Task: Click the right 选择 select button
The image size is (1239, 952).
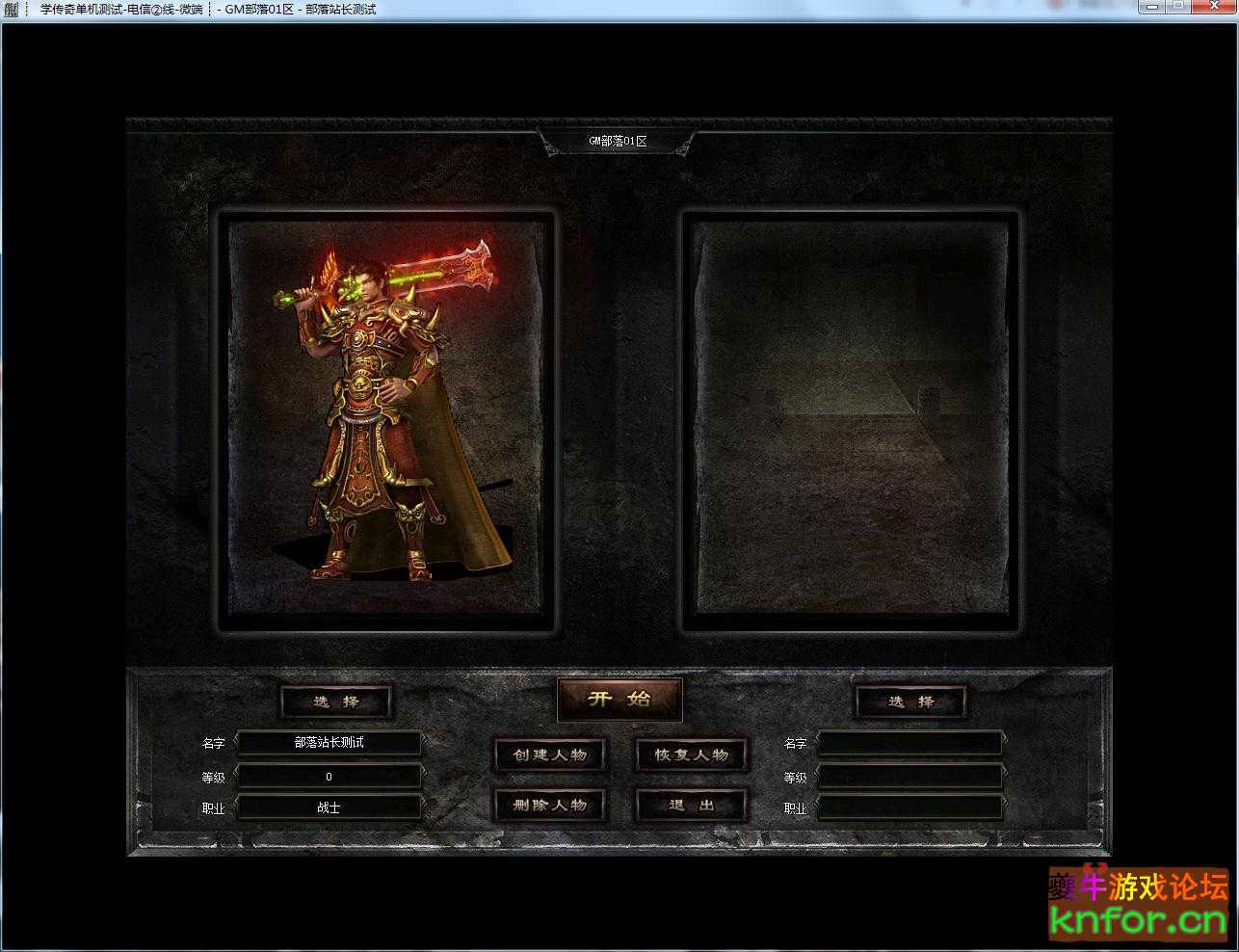Action: (x=911, y=701)
